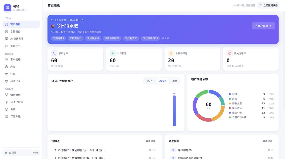This screenshot has height=159, width=285.
Task: Click the 本月新增 plus card icon
Action: point(113,53)
